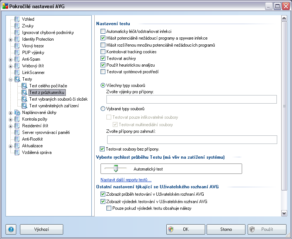Screen dimensions: 292x239
Task: Expand the Identity Protection tree node
Action: click(11, 40)
